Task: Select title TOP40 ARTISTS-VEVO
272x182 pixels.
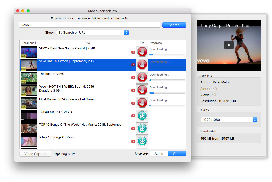Action: coord(56,112)
